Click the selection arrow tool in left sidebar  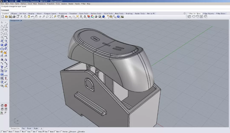click(x=2, y=22)
